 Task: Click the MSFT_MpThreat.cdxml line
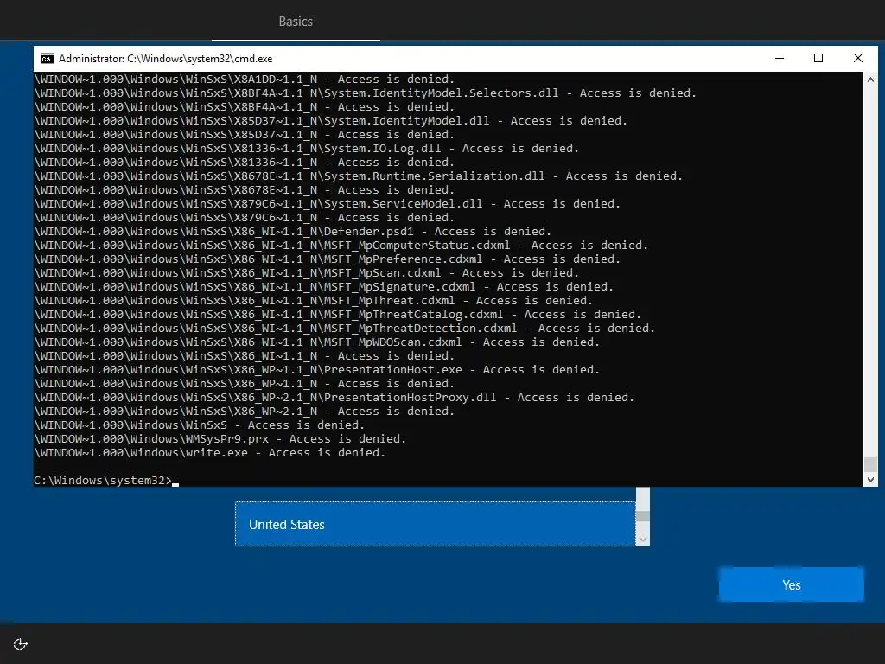point(313,300)
